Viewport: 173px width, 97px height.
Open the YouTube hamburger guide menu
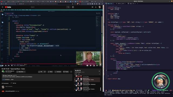coord(2,7)
